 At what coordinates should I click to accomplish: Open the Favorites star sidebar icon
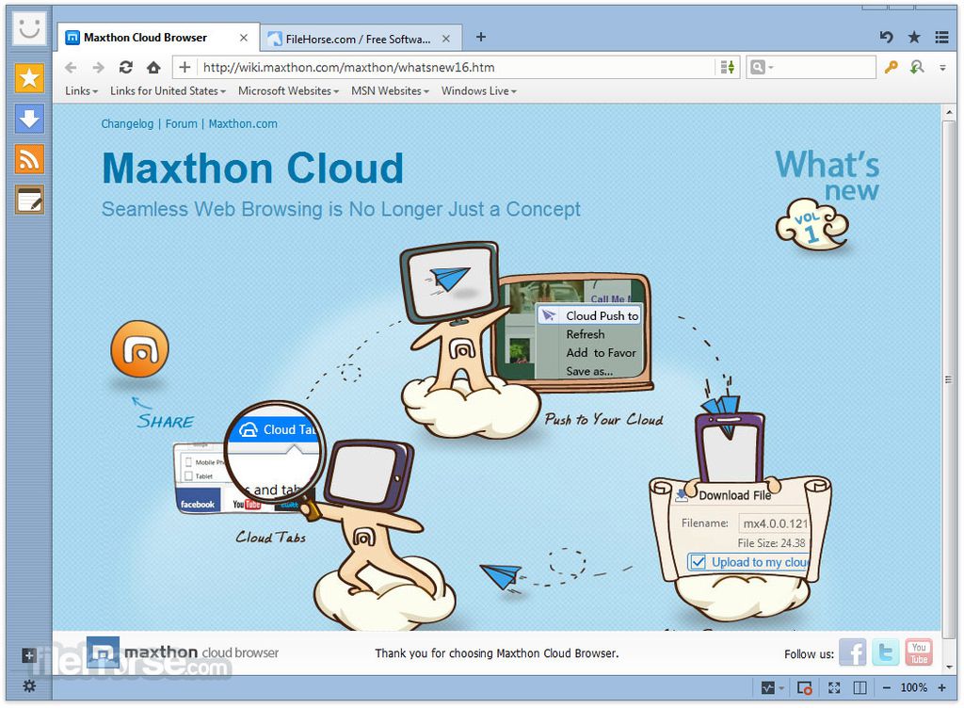29,78
